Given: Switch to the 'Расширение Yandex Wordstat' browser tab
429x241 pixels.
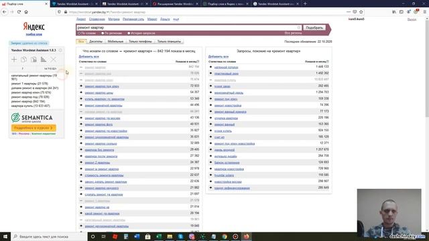Looking at the screenshot, I should point(176,4).
